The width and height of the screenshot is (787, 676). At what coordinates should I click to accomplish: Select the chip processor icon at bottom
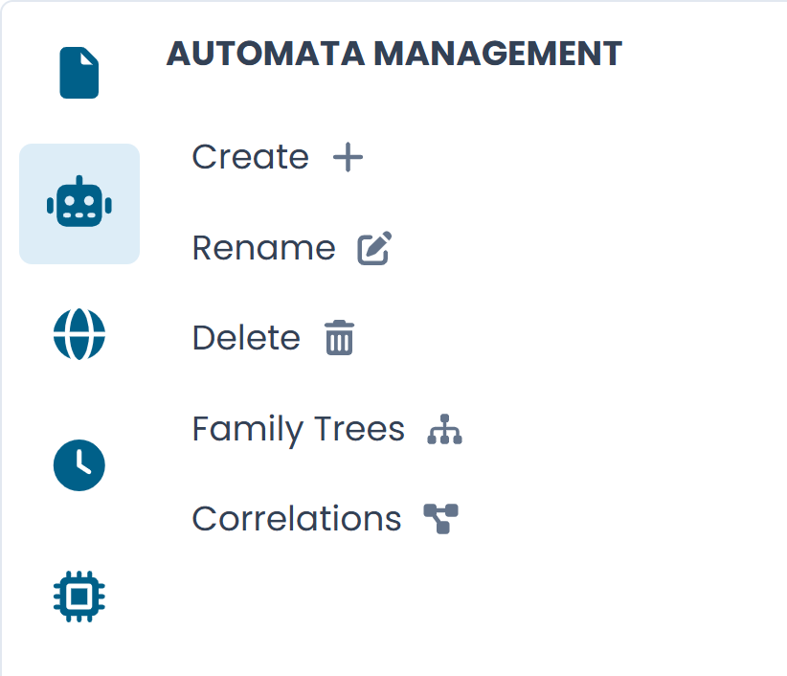pyautogui.click(x=79, y=595)
